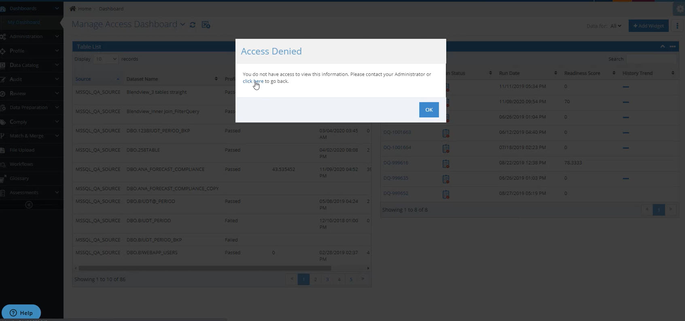Screen dimensions: 685x321
Task: Click the run status icon for DQ-1001664
Action: click(446, 149)
